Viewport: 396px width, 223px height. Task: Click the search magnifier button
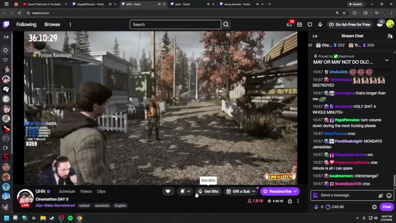click(x=226, y=24)
